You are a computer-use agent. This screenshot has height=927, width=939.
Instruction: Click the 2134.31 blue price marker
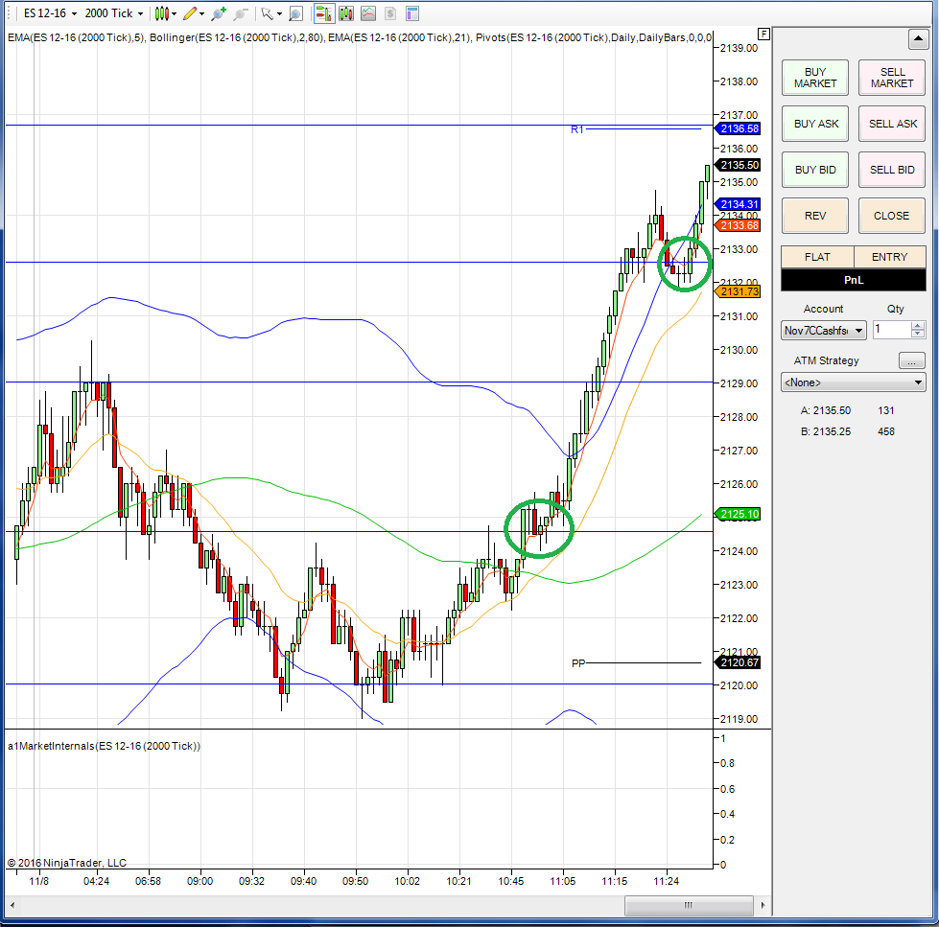[739, 204]
